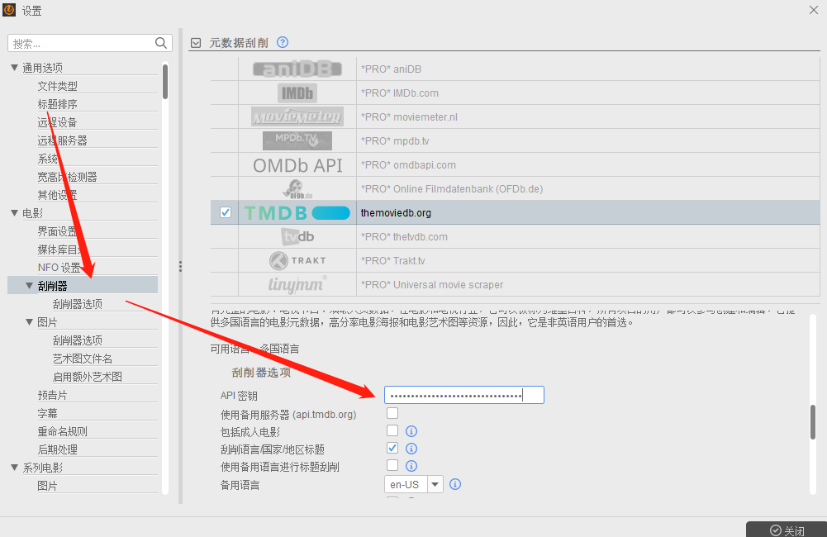Click the scraper options panel scrollbar
This screenshot has height=537, width=827.
[813, 422]
